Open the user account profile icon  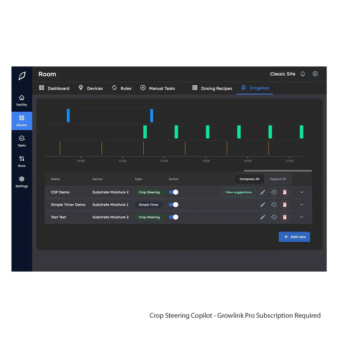(315, 74)
